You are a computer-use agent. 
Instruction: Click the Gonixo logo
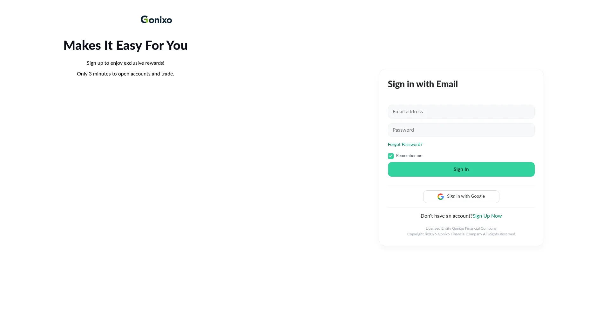click(156, 20)
